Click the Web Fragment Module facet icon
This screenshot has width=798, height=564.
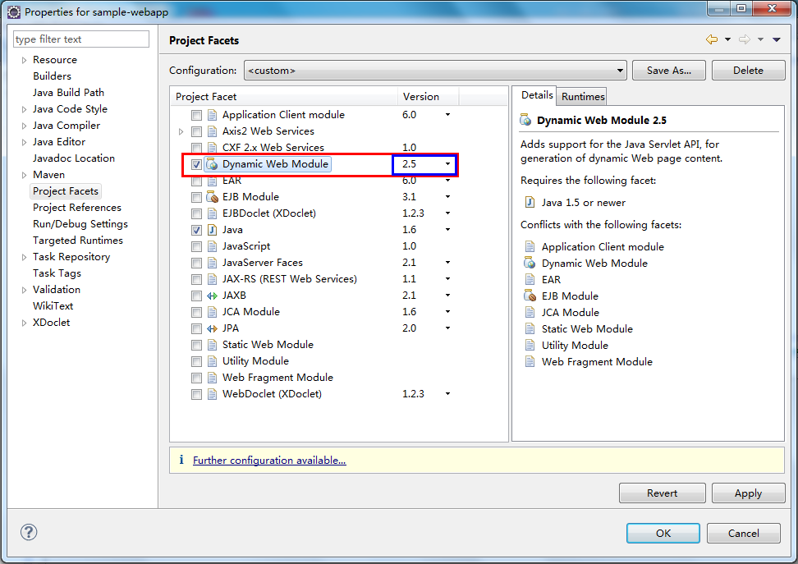pyautogui.click(x=212, y=378)
